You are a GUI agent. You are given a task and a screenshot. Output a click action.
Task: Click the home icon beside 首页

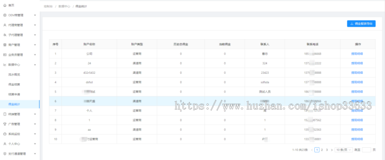[5, 5]
